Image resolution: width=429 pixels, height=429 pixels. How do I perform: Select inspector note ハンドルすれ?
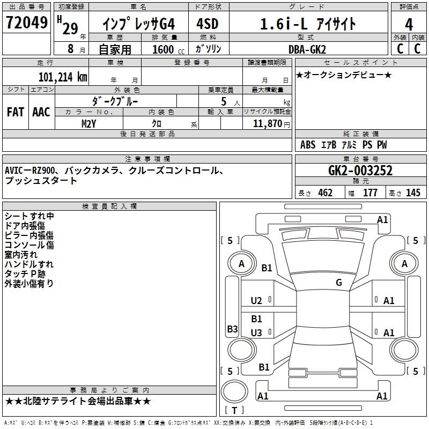(29, 264)
